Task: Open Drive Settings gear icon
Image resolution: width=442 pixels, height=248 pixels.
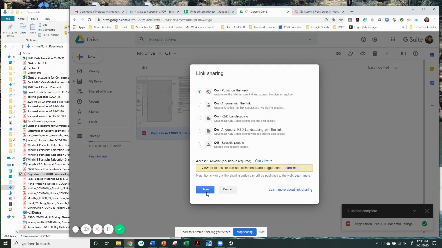Action: [375, 40]
